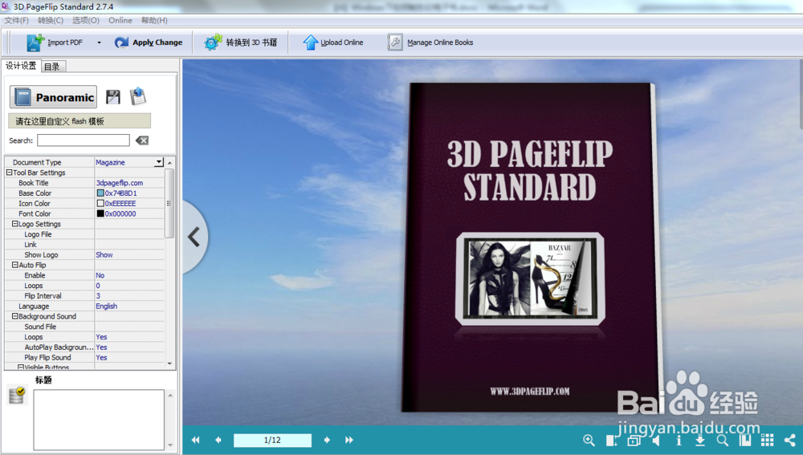Click the 1/12 page number field
The image size is (803, 455).
[272, 441]
